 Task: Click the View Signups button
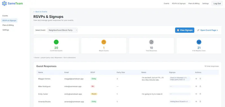click(x=184, y=30)
